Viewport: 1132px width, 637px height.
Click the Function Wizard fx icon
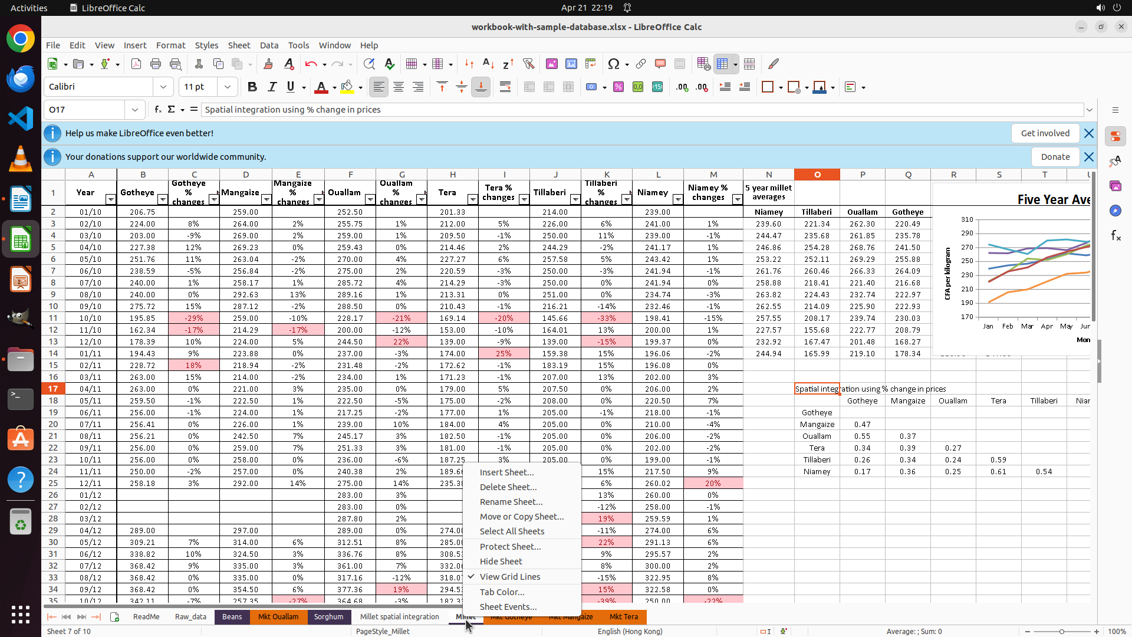[158, 110]
